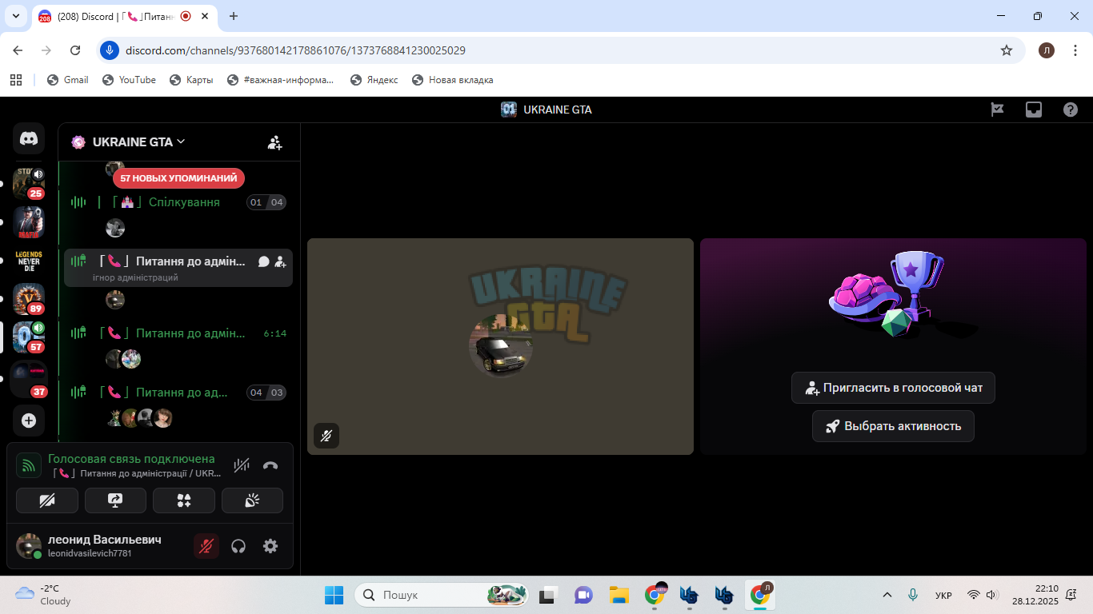Create invite for the selected voice channel
1093x614 pixels.
coord(280,261)
